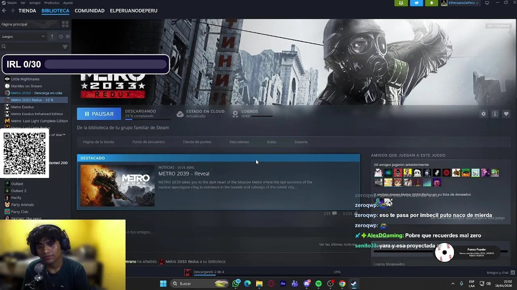Open the METRO 2039 news thumbnail
This screenshot has height=290, width=517.
click(x=117, y=186)
